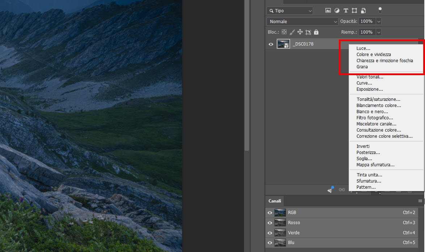The image size is (425, 252).
Task: Lock image pixels brush icon
Action: (292, 32)
